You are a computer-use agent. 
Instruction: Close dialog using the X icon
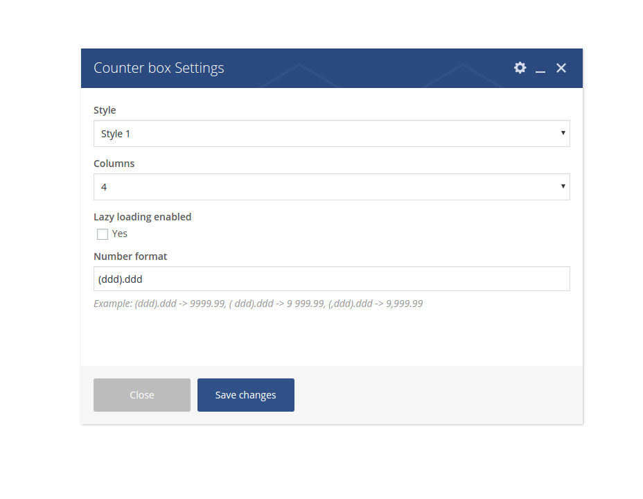(x=561, y=68)
